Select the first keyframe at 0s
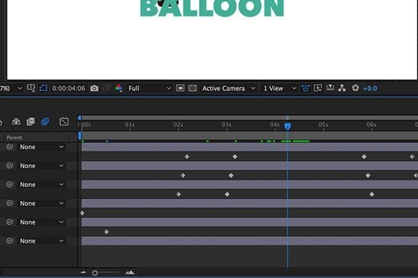The height and width of the screenshot is (278, 418). (x=82, y=213)
